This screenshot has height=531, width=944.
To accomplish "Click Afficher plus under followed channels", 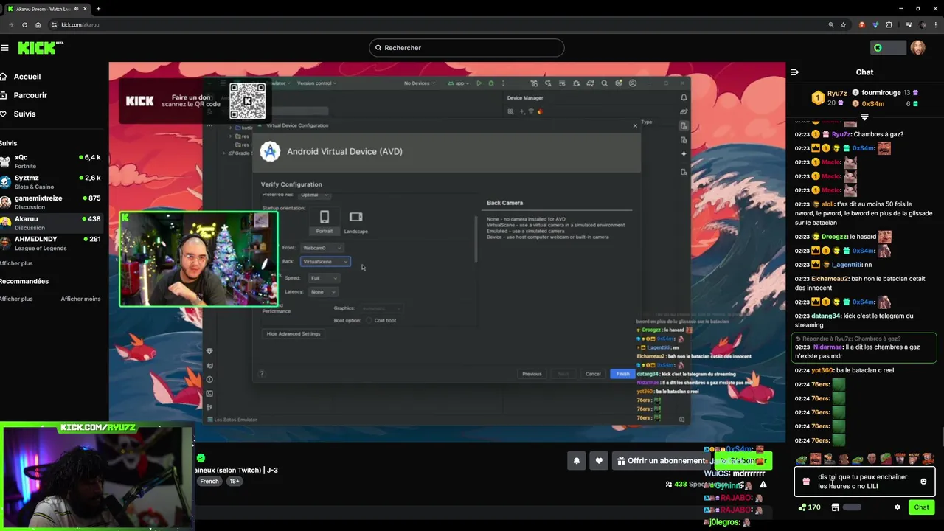I will pyautogui.click(x=16, y=263).
